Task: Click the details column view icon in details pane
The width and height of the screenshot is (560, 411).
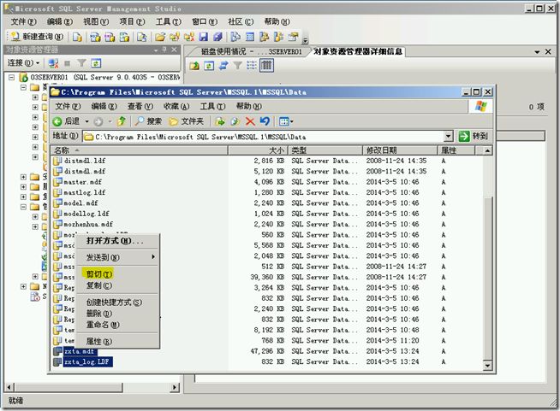Action: (266, 66)
